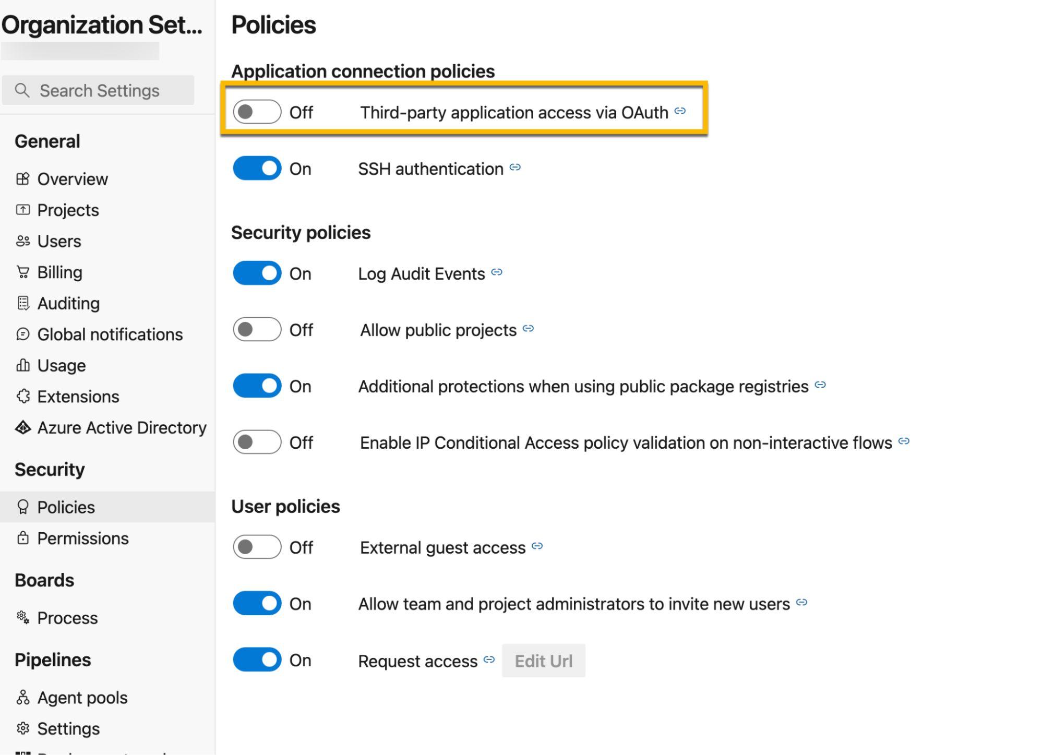This screenshot has width=1043, height=755.
Task: Open Users via its sidebar icon
Action: click(x=23, y=241)
